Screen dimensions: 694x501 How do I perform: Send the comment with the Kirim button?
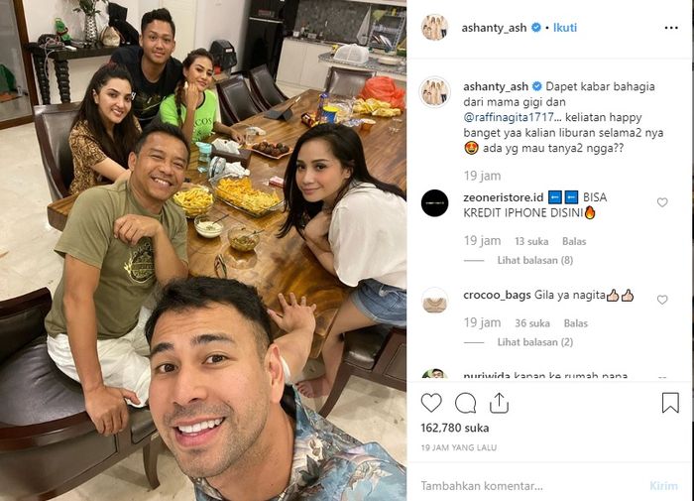(663, 486)
